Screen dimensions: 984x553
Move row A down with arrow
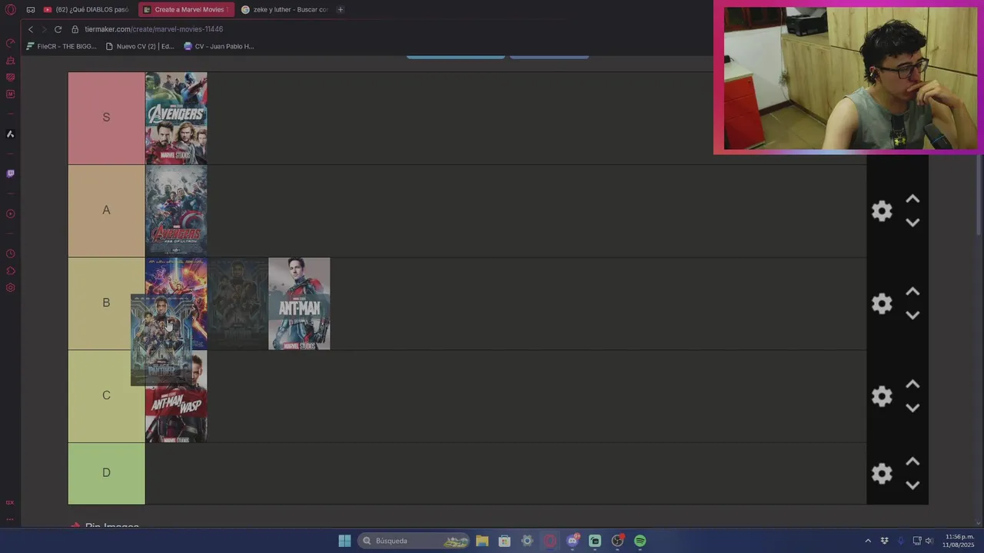[x=913, y=223]
